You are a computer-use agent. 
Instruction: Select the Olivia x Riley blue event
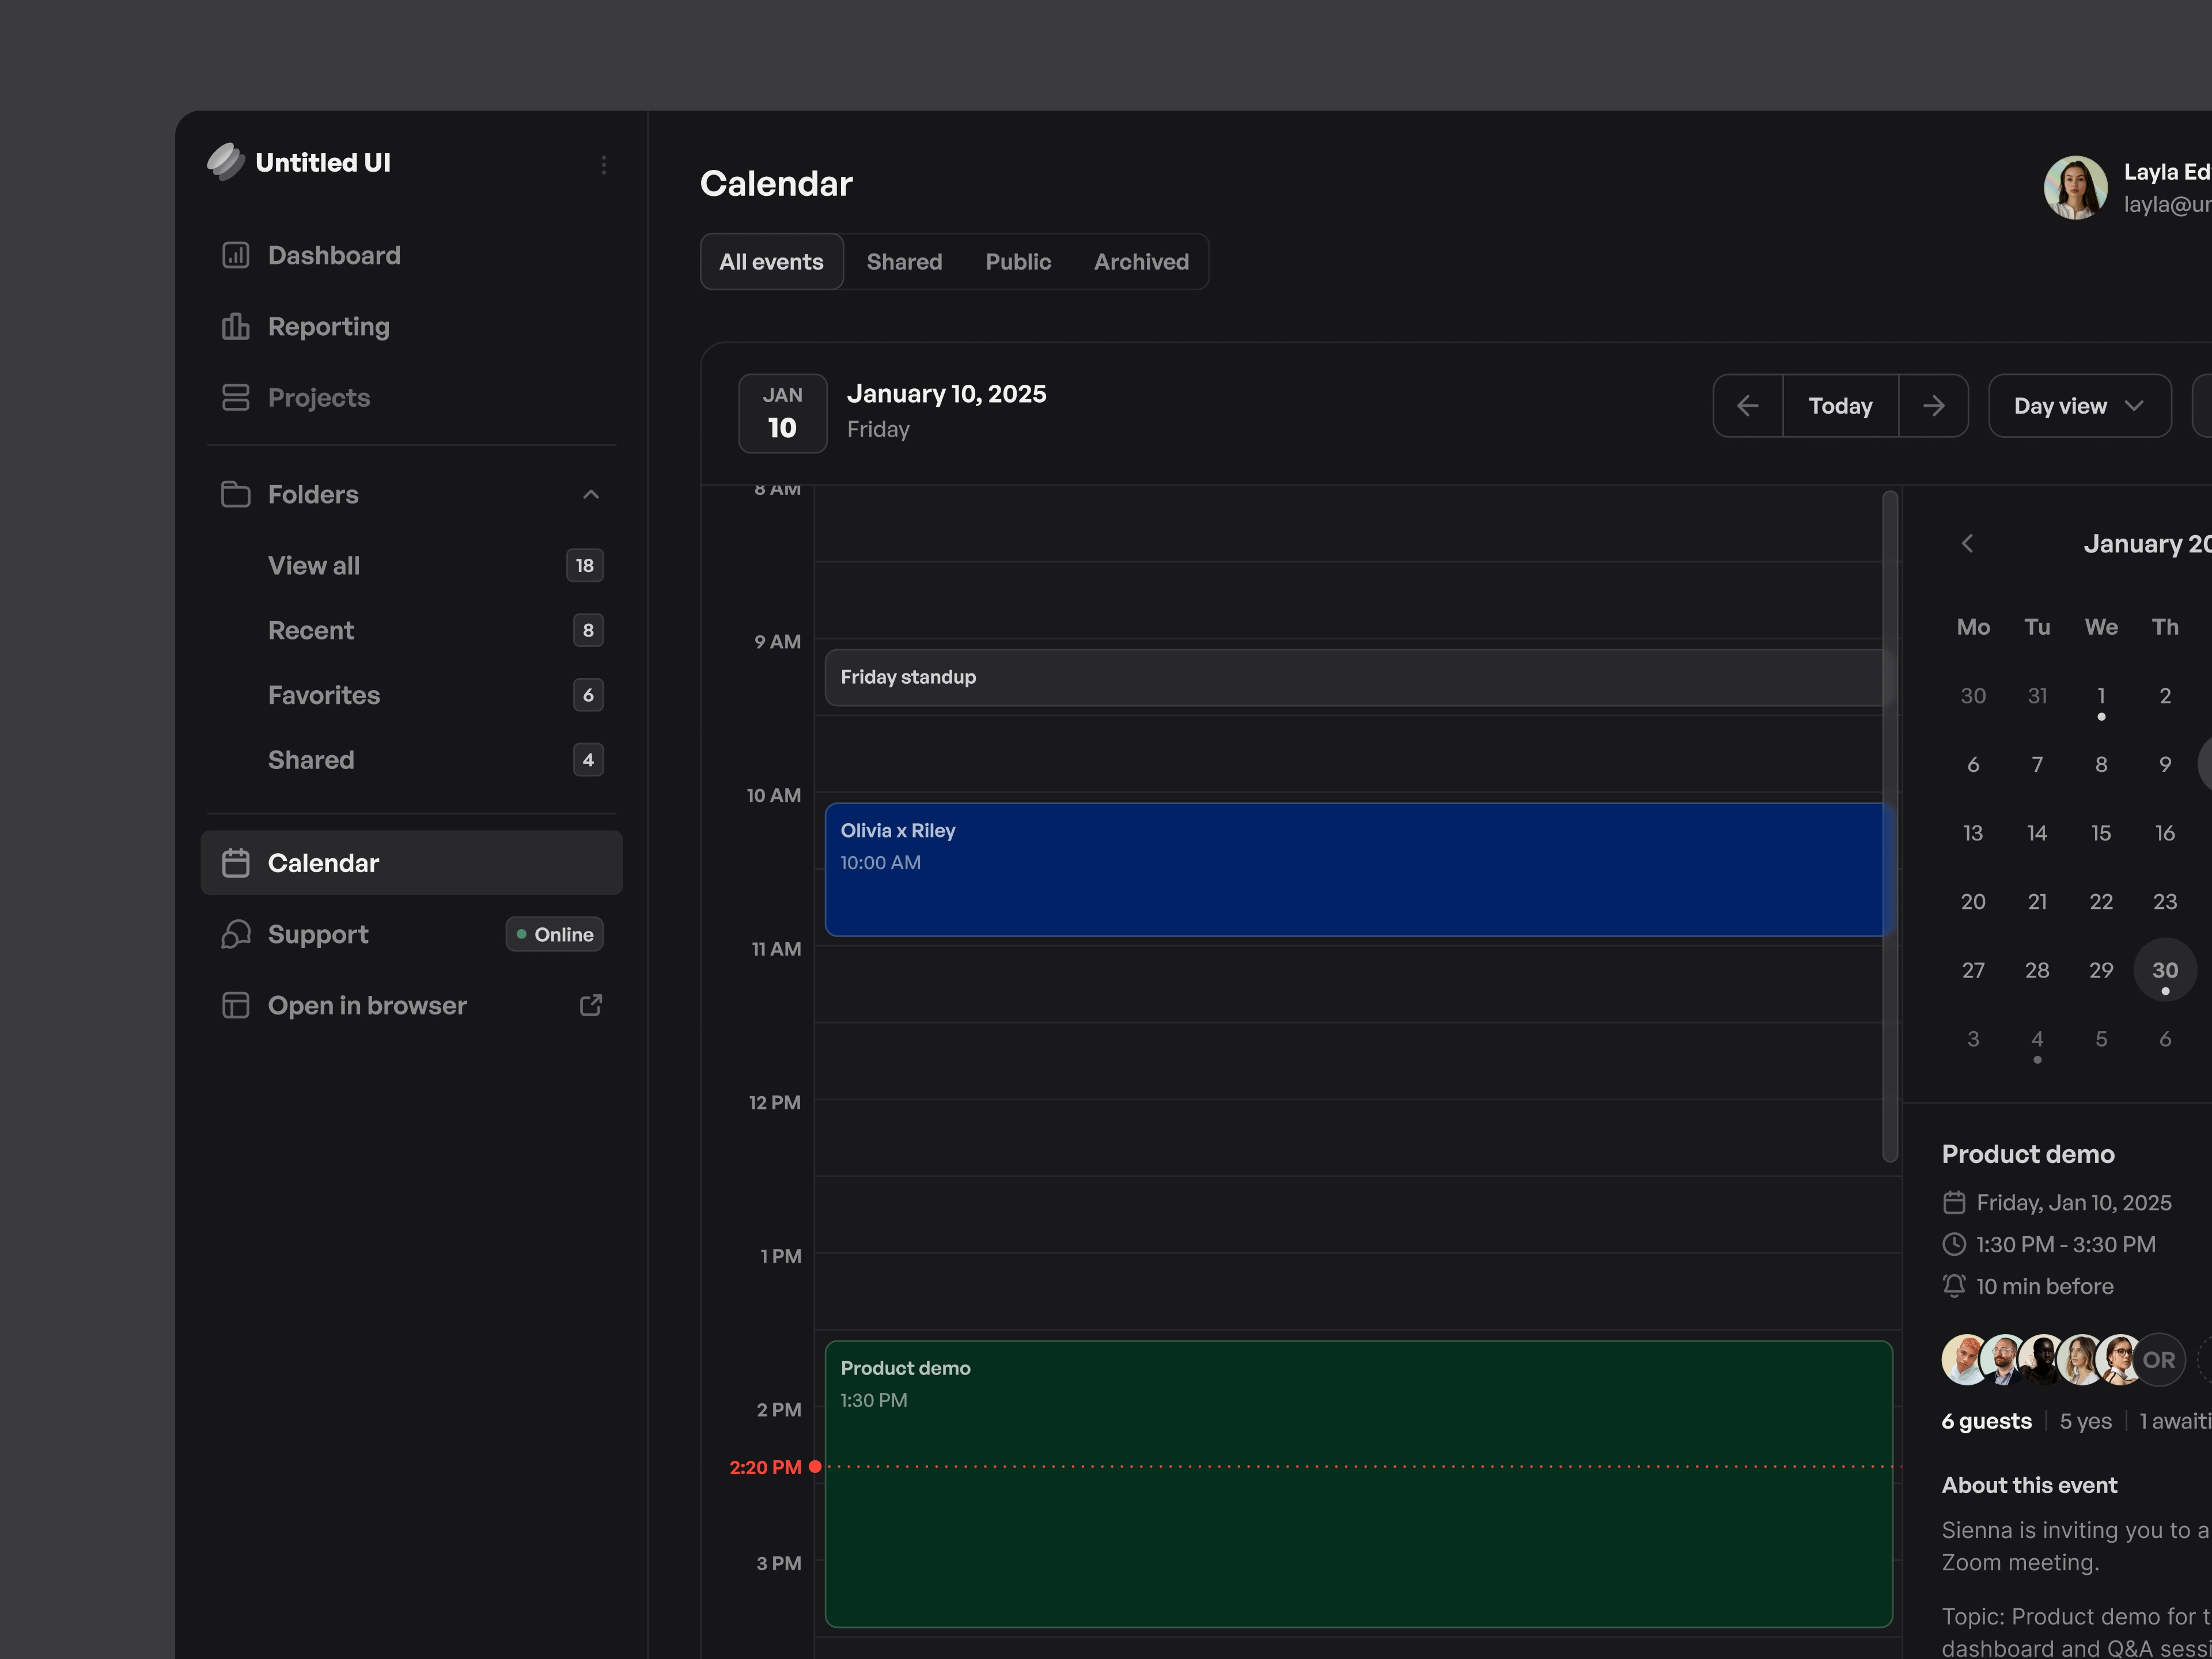pyautogui.click(x=1358, y=869)
